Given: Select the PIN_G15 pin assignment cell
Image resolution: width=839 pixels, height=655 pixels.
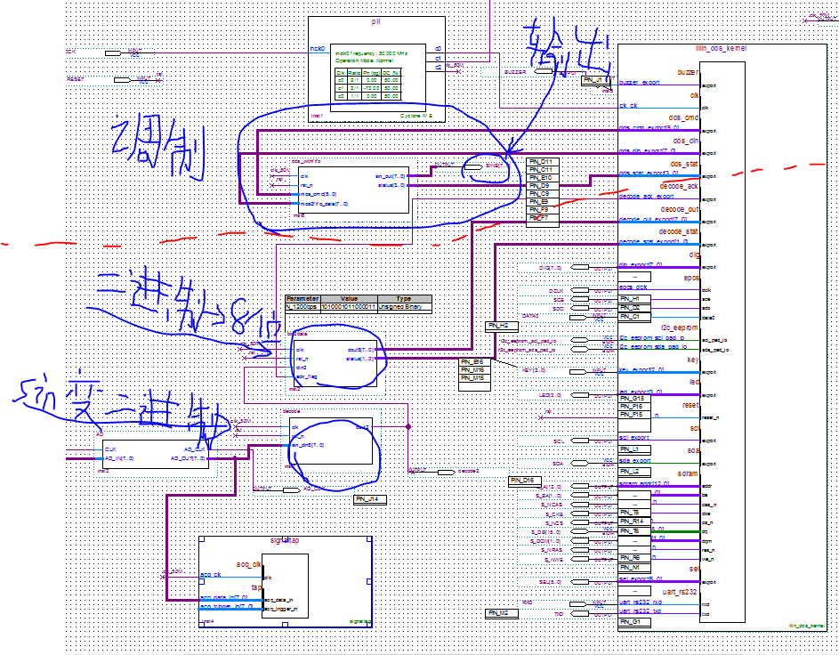Looking at the screenshot, I should pyautogui.click(x=634, y=399).
